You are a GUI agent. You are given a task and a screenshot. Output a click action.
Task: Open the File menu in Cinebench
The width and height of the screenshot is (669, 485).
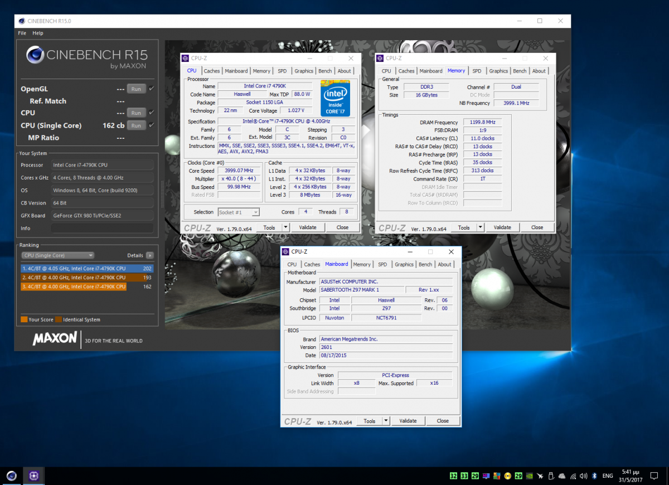(22, 33)
